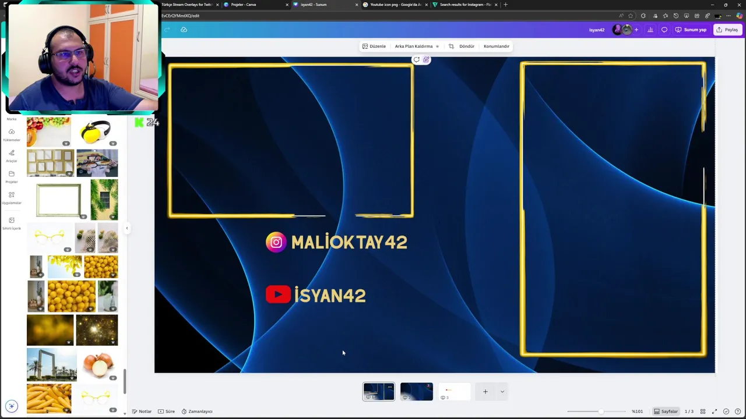Open browser history icon
746x419 pixels.
[x=676, y=16]
